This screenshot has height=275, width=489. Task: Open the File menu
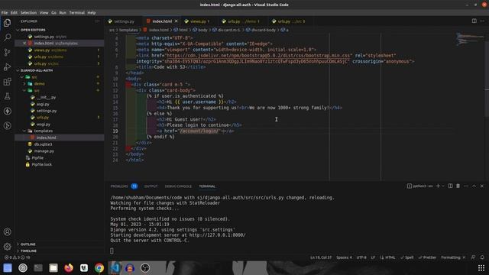pos(5,13)
